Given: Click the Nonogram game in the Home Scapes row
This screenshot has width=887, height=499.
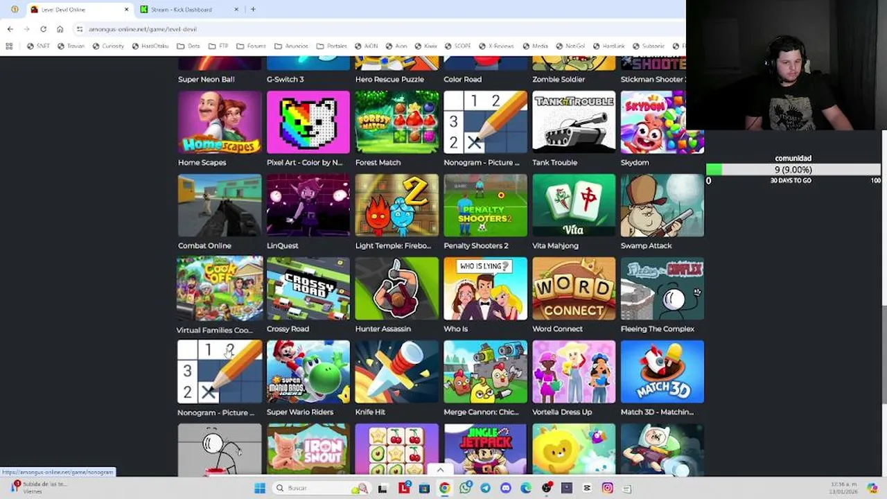Looking at the screenshot, I should click(485, 122).
